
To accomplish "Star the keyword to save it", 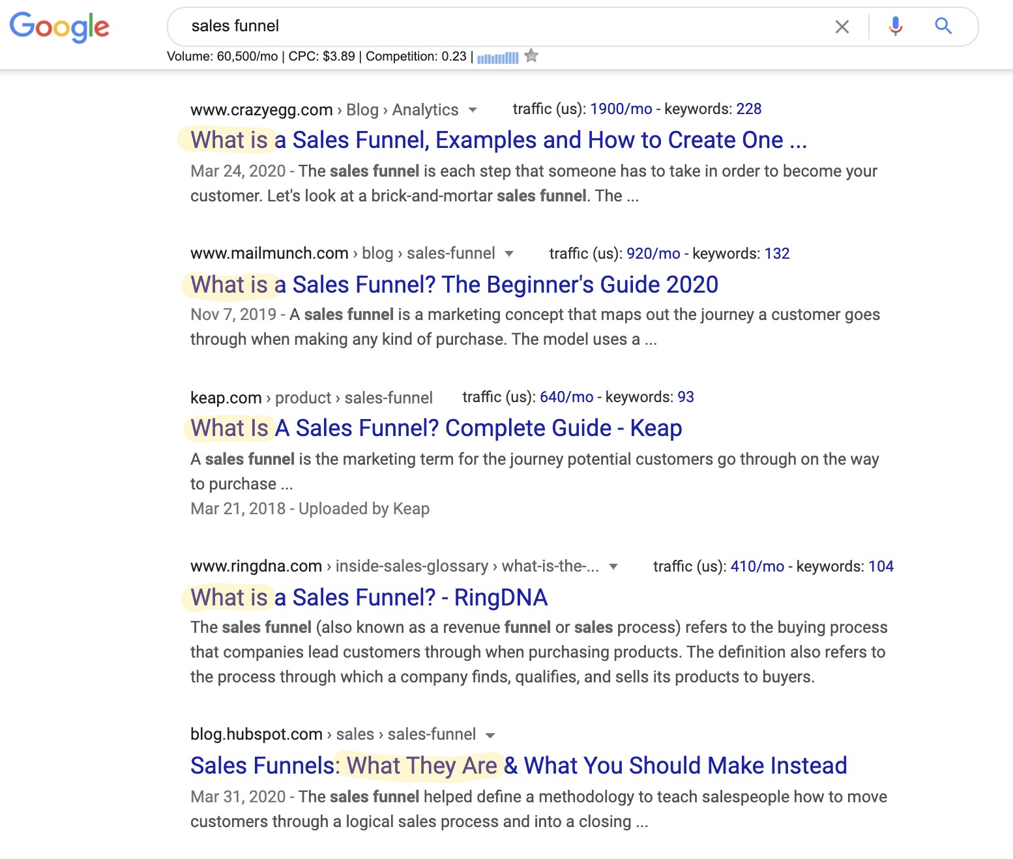I will coord(531,56).
